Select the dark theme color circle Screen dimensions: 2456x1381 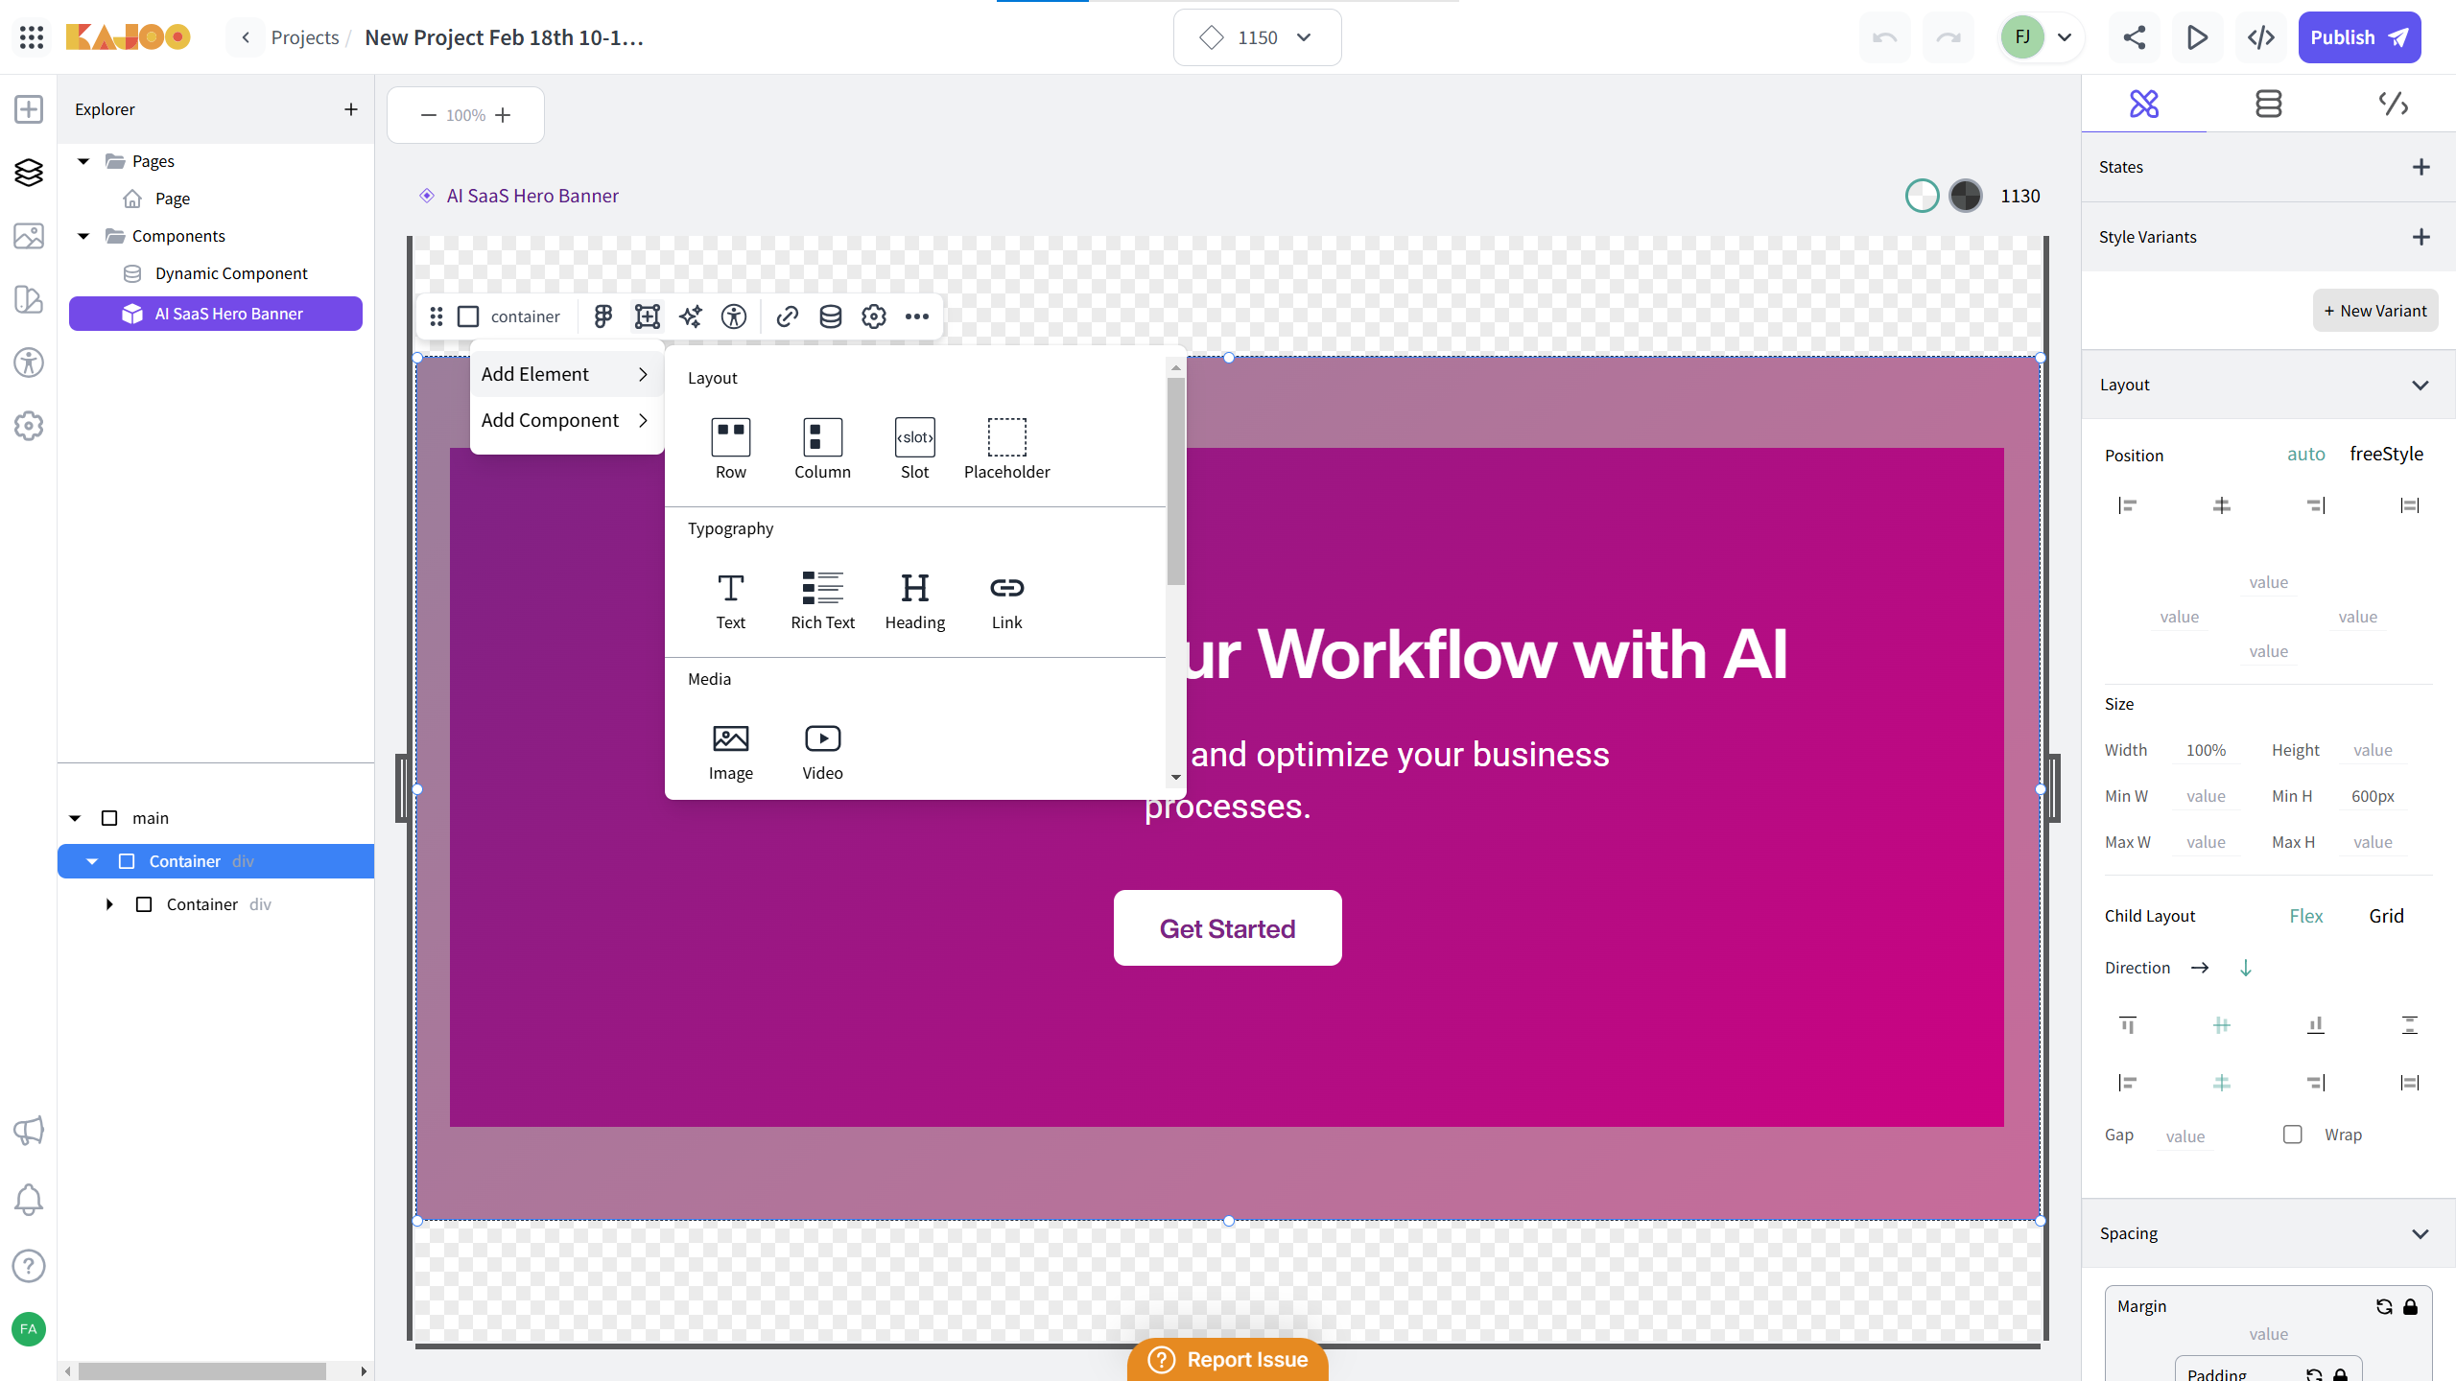1965,196
